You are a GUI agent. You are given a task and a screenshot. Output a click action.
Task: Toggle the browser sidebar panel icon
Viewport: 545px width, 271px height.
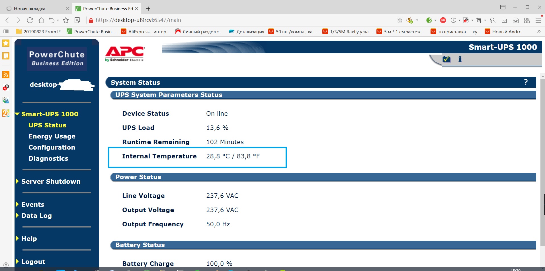coord(6,31)
